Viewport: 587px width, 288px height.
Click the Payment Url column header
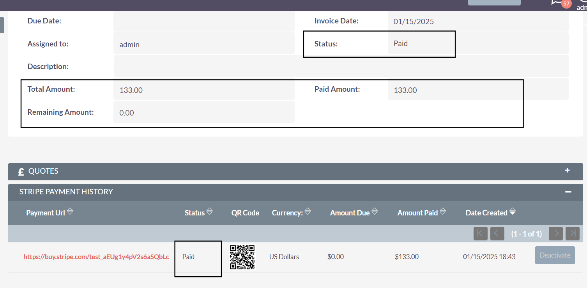click(46, 213)
